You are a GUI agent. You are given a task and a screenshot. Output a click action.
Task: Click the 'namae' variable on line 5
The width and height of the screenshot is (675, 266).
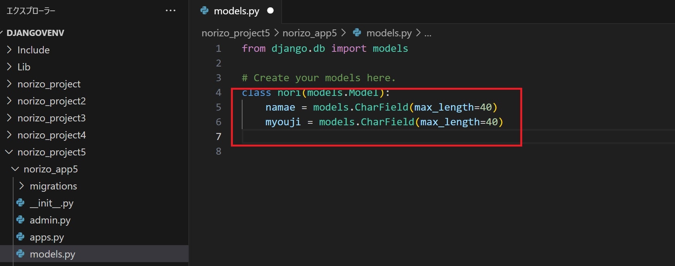coord(280,107)
